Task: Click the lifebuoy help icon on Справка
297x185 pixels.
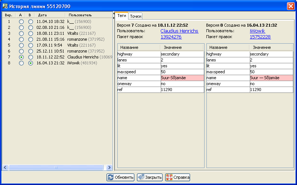Action: [x=169, y=178]
